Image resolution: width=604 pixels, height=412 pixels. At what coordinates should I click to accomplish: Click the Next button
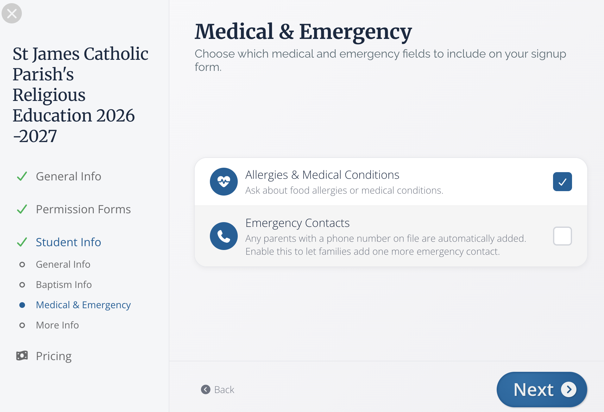point(542,390)
